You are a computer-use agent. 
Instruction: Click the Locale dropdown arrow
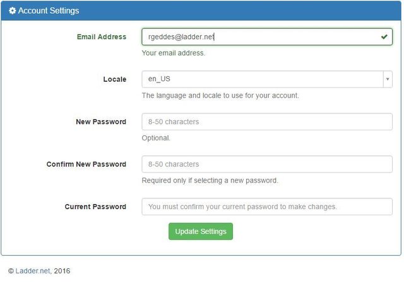[386, 79]
